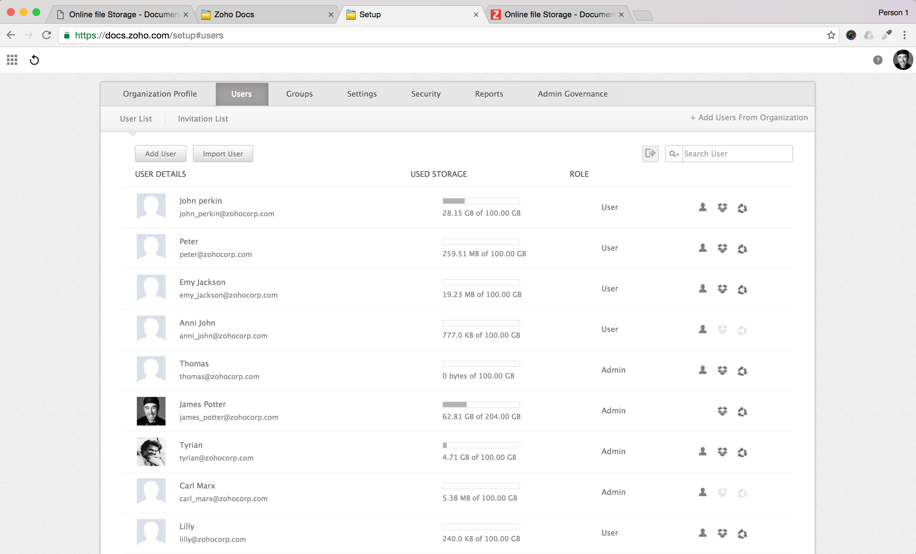Click Dropbox icon in Peter's row
Viewport: 916px width, 554px height.
click(722, 248)
